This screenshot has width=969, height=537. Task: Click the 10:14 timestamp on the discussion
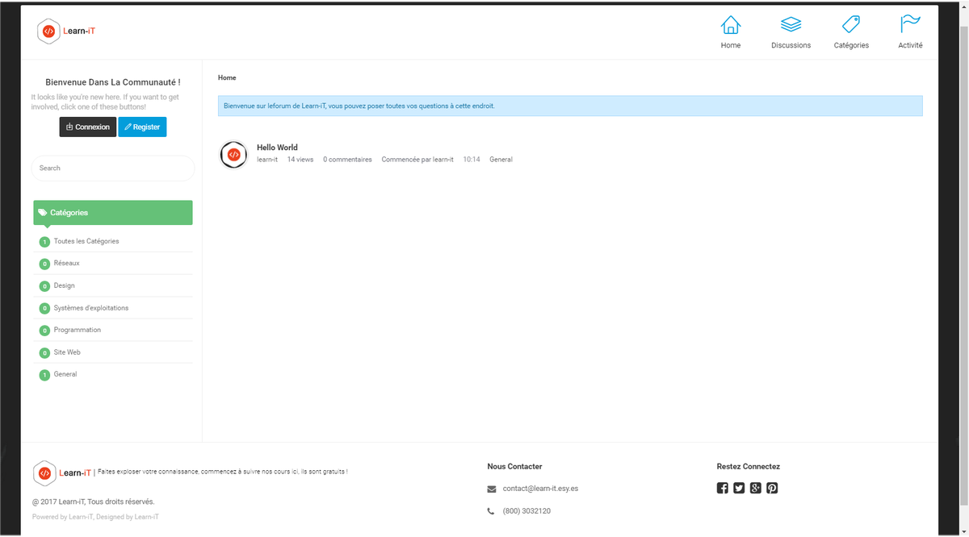[472, 160]
